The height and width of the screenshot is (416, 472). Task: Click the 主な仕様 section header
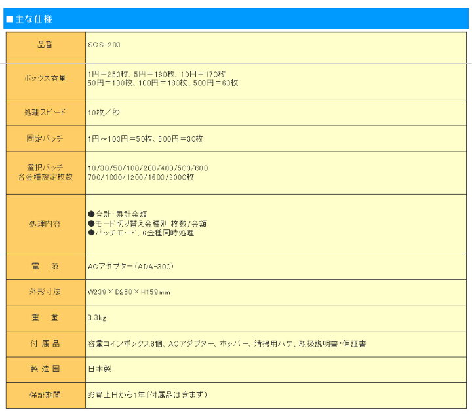pos(236,19)
